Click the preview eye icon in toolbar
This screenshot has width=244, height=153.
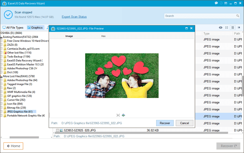coord(220,28)
